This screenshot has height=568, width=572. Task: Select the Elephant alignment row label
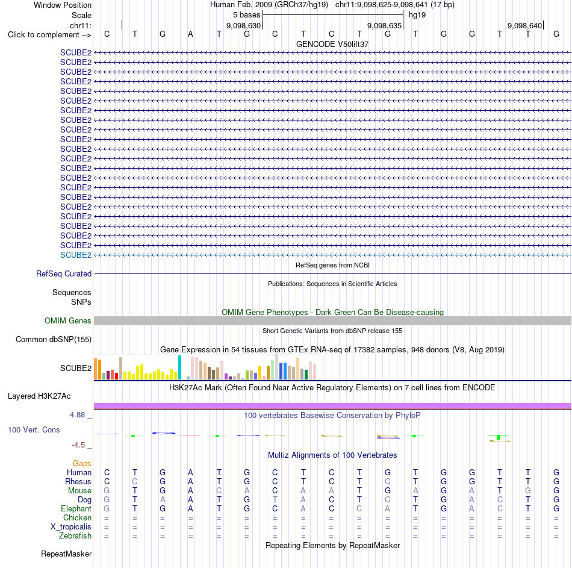76,509
